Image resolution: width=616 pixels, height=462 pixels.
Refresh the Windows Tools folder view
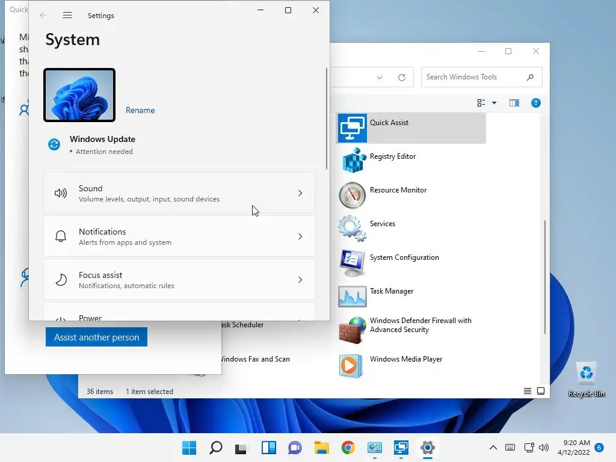[x=401, y=78]
